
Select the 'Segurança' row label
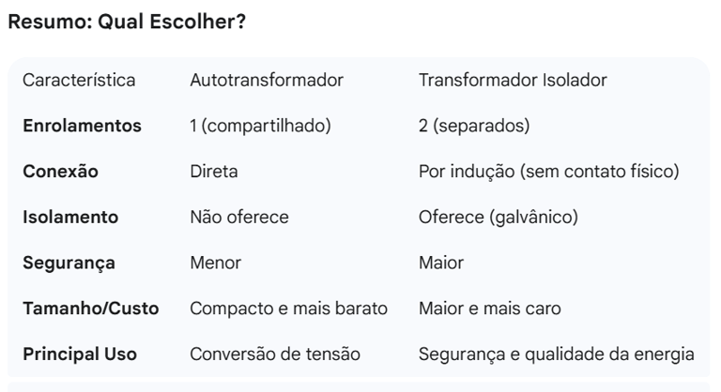[69, 263]
